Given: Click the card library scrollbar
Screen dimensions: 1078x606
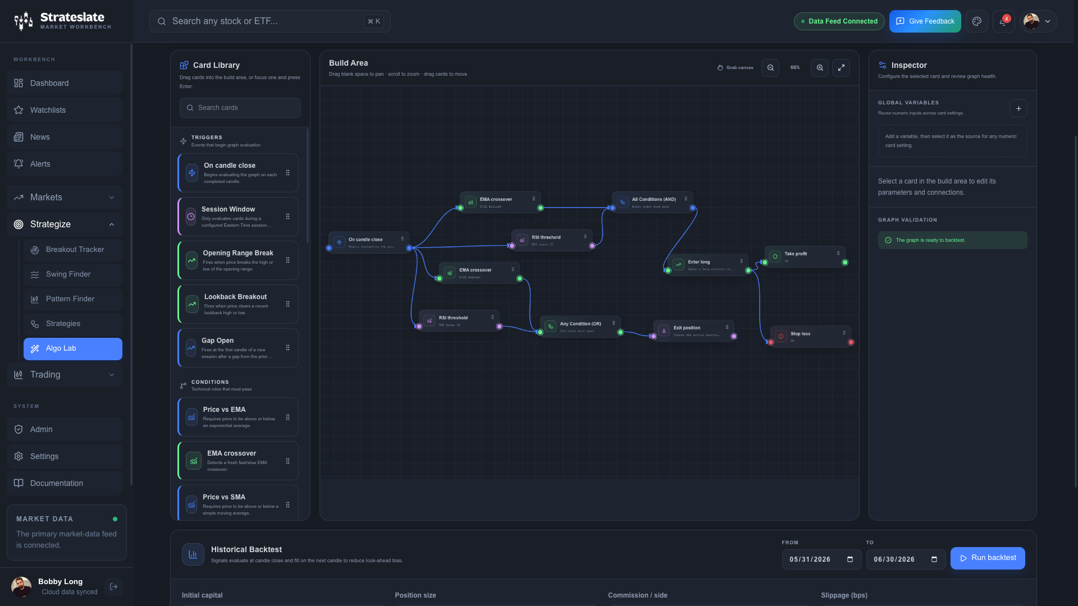Looking at the screenshot, I should [308, 185].
